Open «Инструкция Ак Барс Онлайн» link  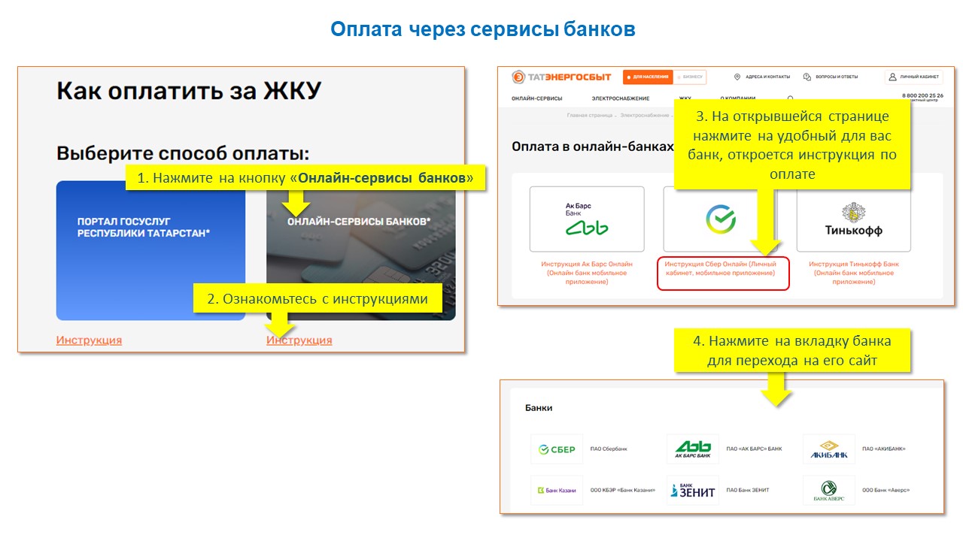pos(587,273)
